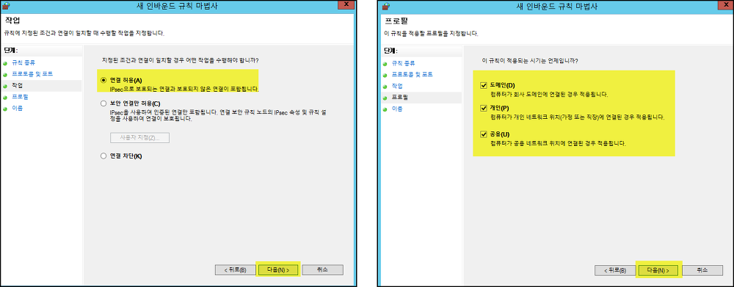This screenshot has width=734, height=287.
Task: Click the 작업 page heading text
Action: pyautogui.click(x=12, y=21)
